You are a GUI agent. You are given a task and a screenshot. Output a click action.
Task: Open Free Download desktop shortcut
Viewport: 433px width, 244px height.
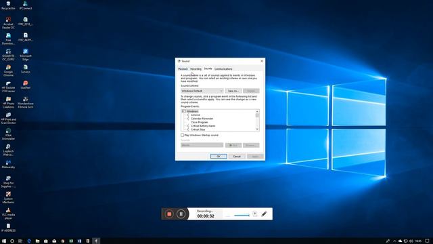pyautogui.click(x=8, y=39)
